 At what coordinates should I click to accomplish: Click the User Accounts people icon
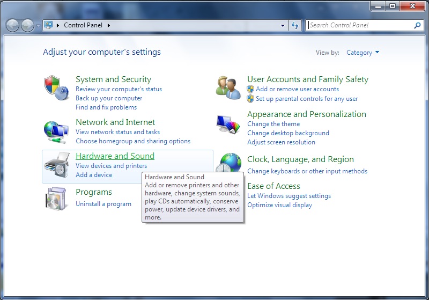point(228,88)
